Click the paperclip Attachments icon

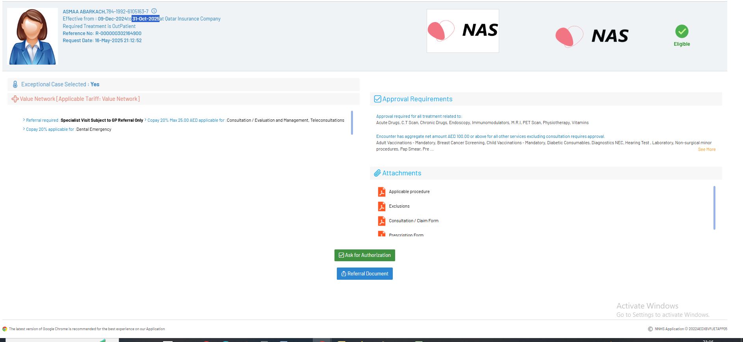coord(377,173)
